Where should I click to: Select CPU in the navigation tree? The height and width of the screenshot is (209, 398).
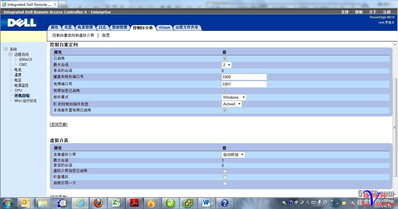coord(18,90)
